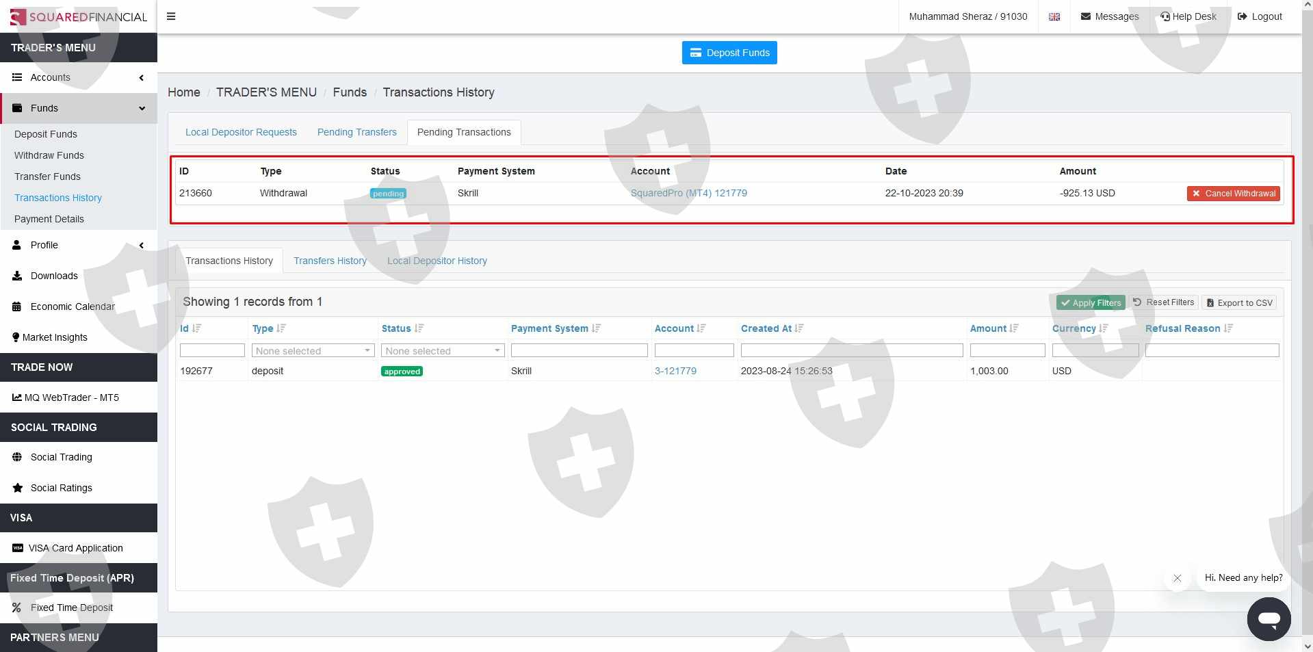Sort by Amount column in history
This screenshot has width=1313, height=652.
(1014, 328)
